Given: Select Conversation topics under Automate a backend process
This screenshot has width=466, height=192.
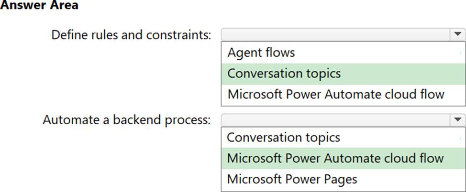Looking at the screenshot, I should tap(283, 138).
